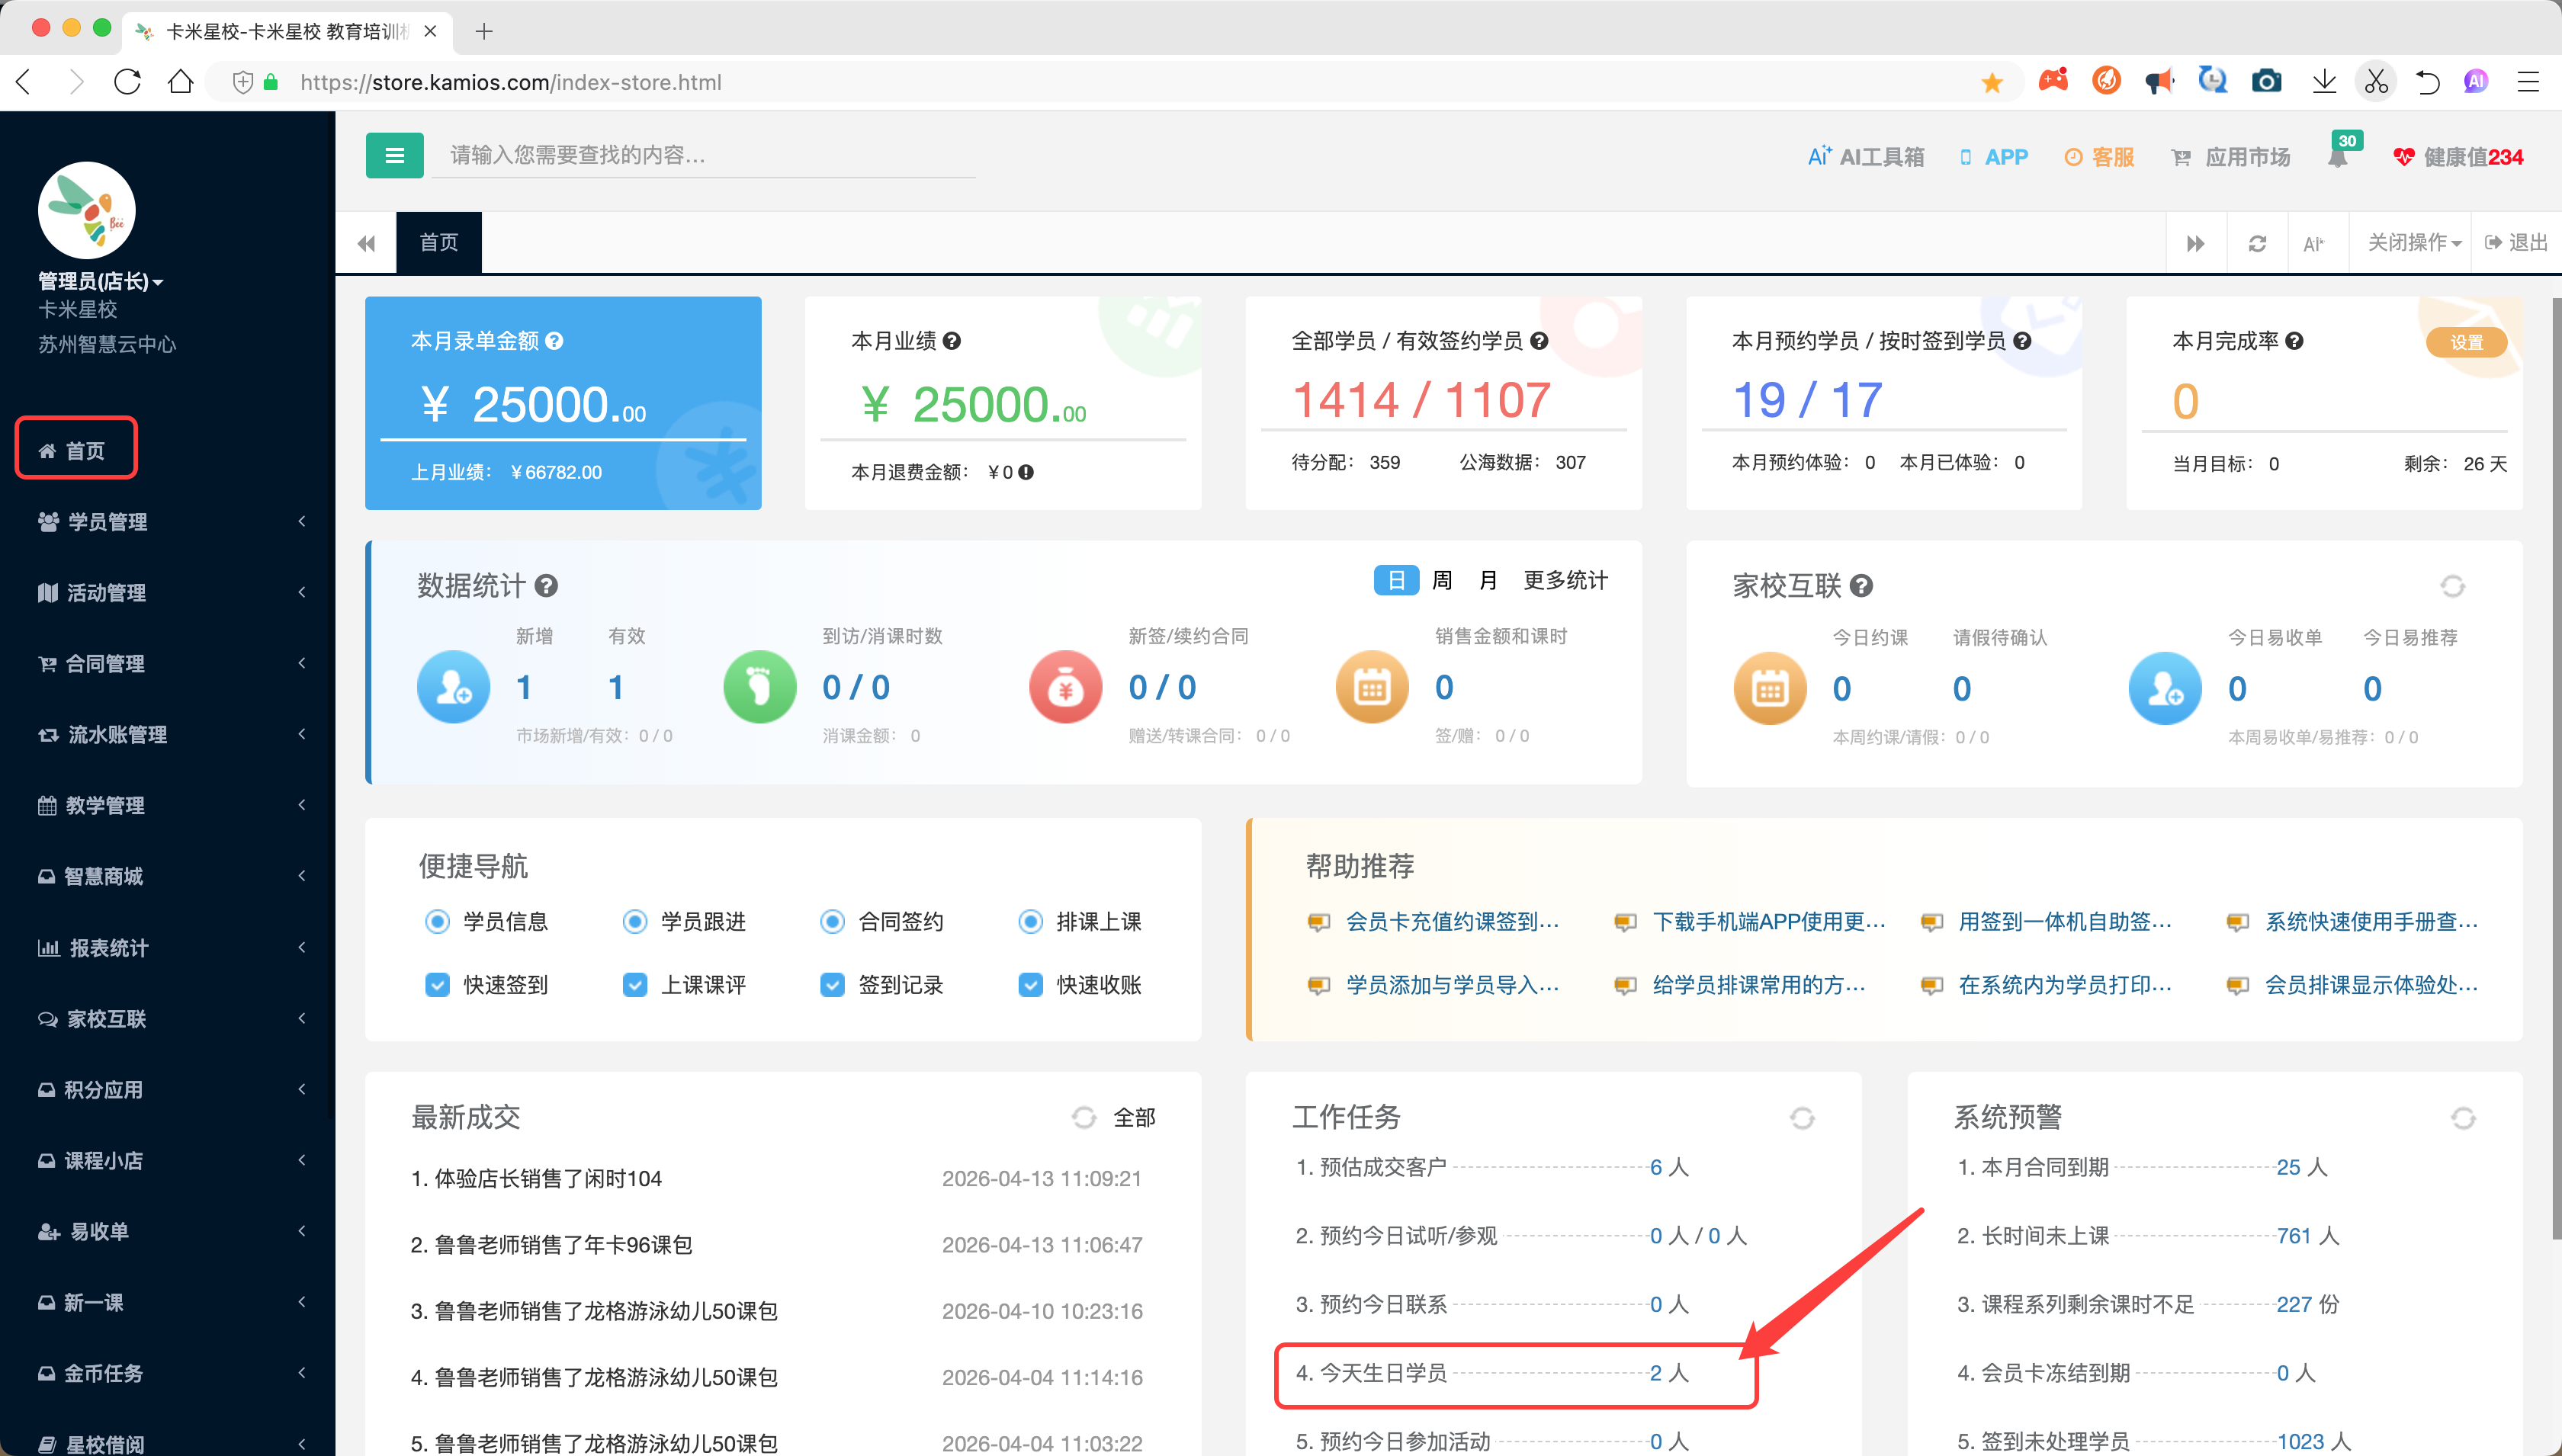
Task: Click the 应用市场 shopping cart icon
Action: pyautogui.click(x=2181, y=157)
